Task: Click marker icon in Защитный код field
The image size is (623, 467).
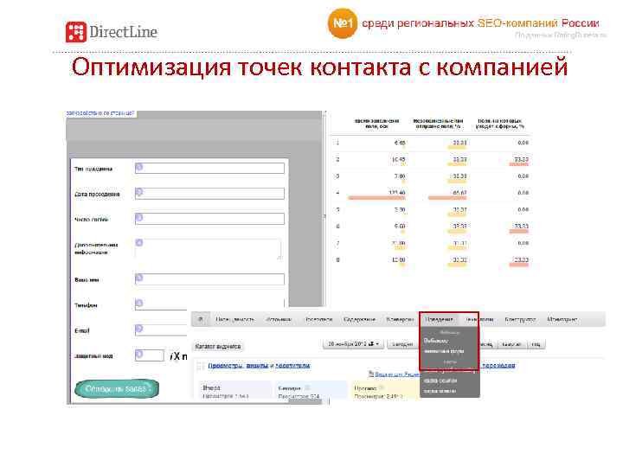Action: click(x=139, y=355)
